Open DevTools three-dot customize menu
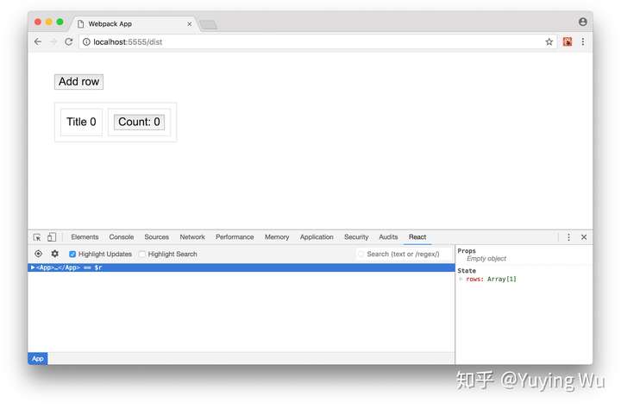 tap(568, 237)
